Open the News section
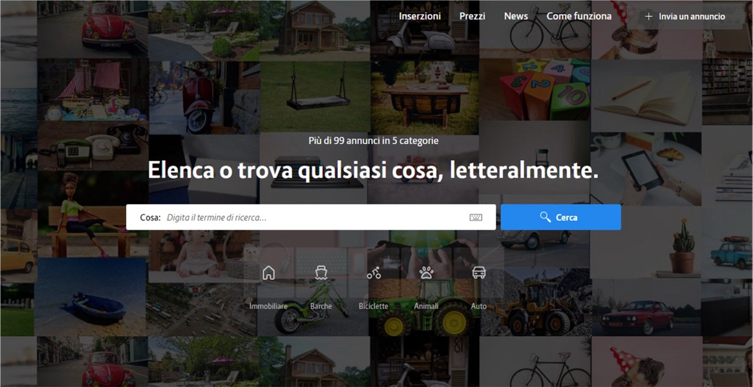 tap(516, 16)
